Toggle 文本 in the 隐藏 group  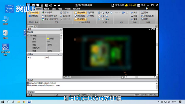coord(134,19)
